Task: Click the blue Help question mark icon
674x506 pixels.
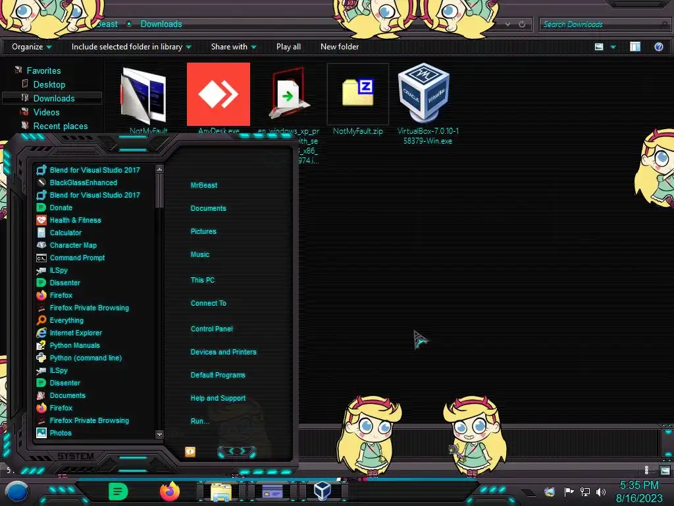Action: [x=658, y=47]
